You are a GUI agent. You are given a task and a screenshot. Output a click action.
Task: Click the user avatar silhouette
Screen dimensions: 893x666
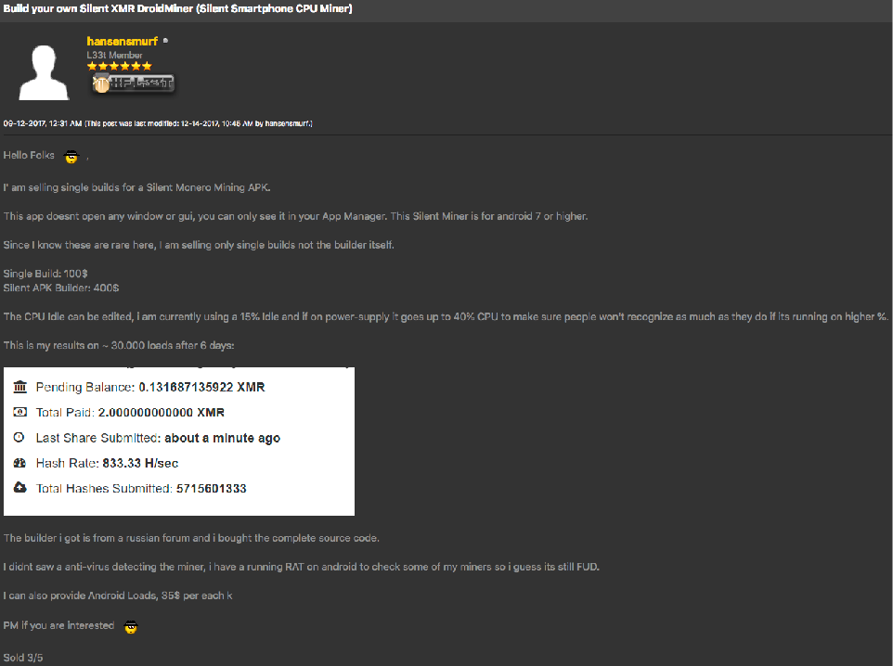(42, 72)
